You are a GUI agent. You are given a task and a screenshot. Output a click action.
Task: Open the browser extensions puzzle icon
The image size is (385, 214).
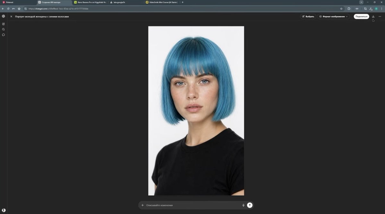pos(349,9)
